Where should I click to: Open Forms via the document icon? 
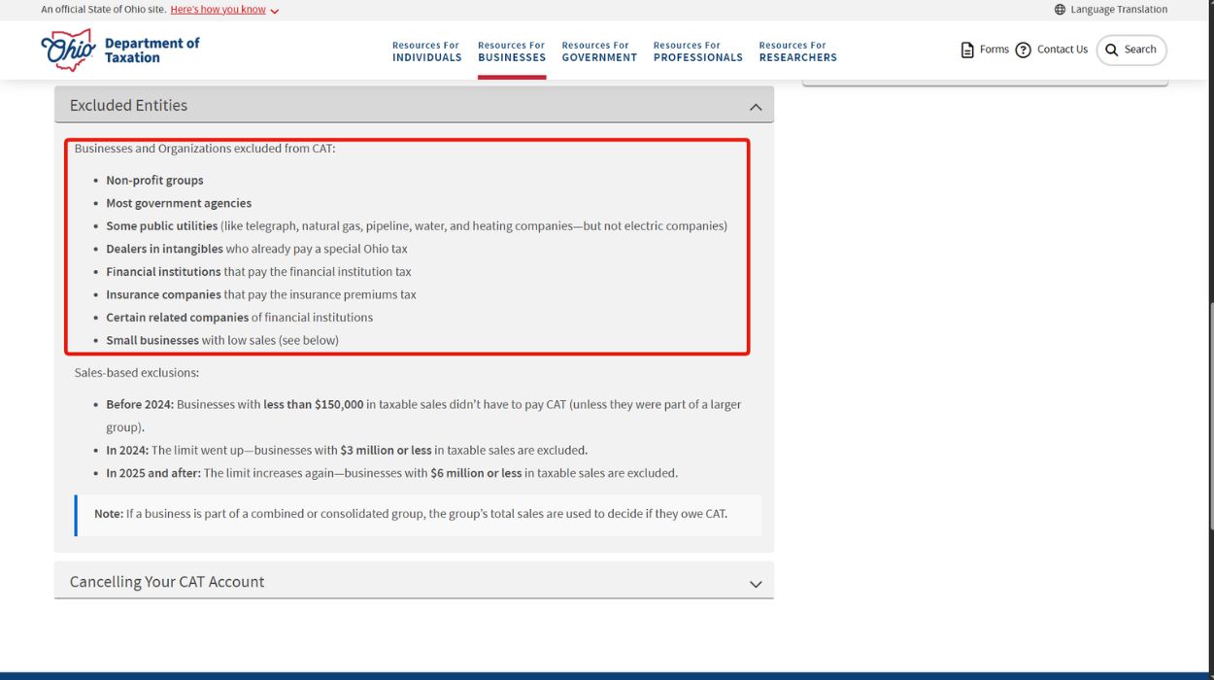pos(967,49)
